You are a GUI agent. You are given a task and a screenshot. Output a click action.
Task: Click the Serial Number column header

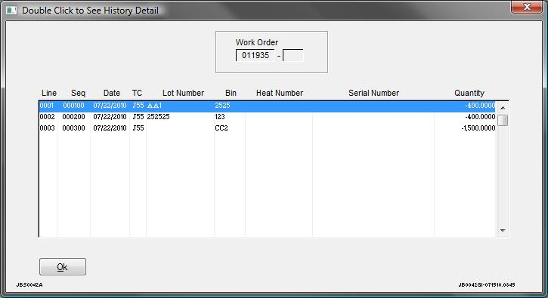pyautogui.click(x=373, y=93)
